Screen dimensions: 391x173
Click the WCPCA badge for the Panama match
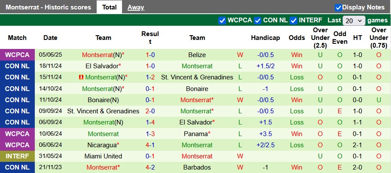(17, 134)
